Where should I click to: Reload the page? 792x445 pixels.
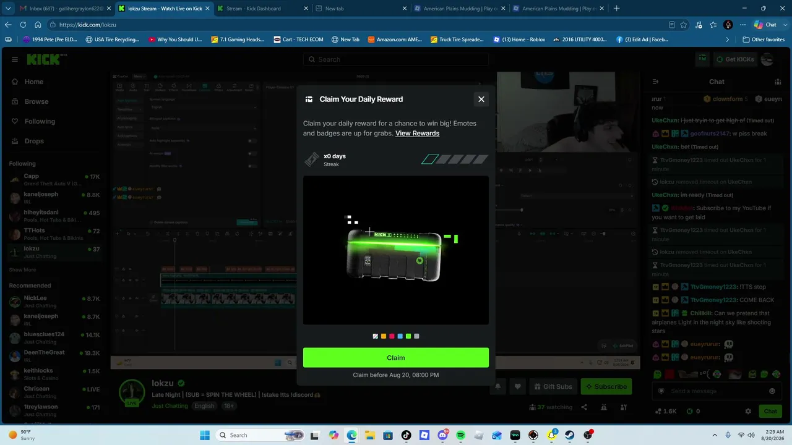(x=23, y=25)
